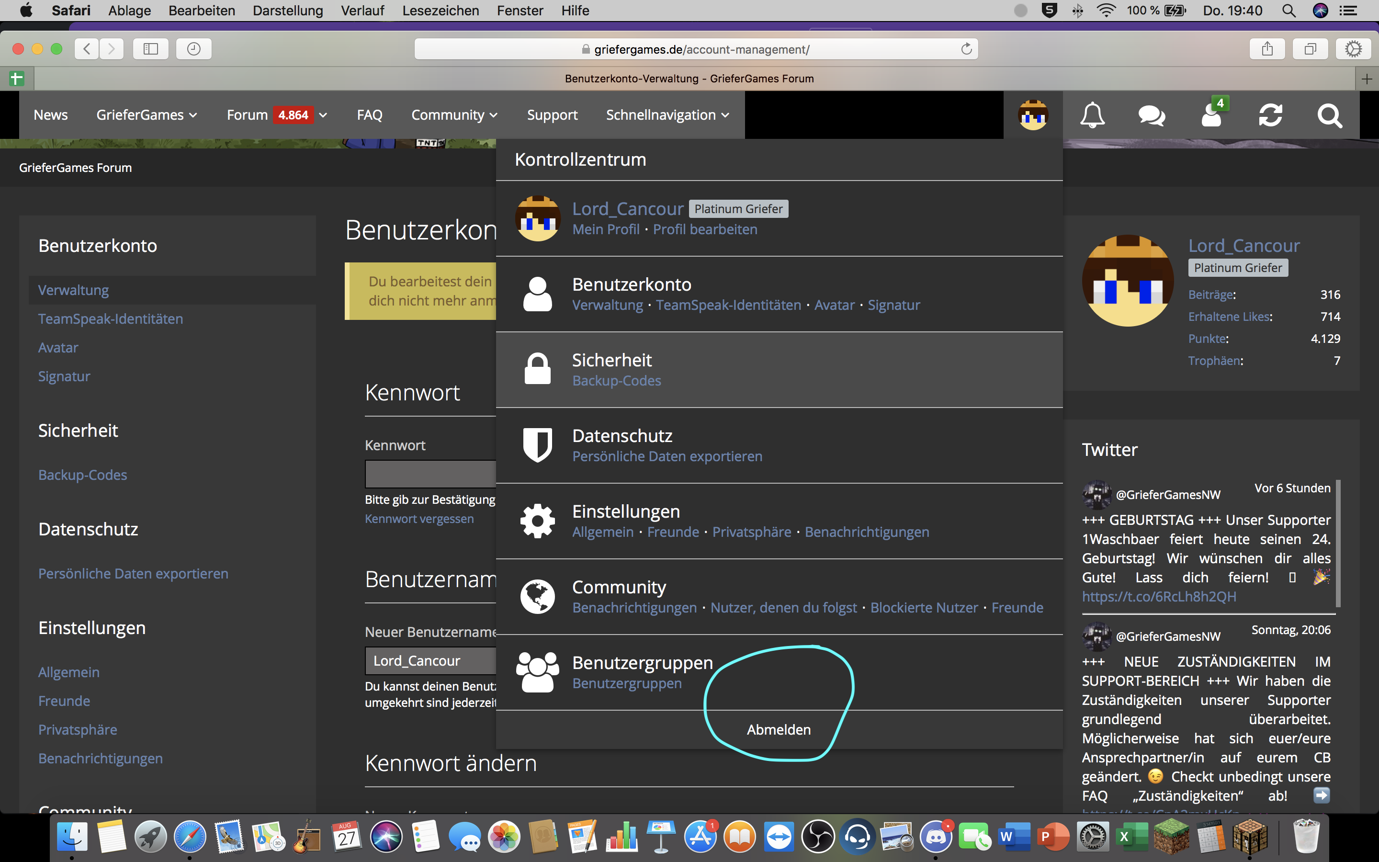1379x862 pixels.
Task: Click the Twitter feed scrollbar
Action: [x=1337, y=544]
